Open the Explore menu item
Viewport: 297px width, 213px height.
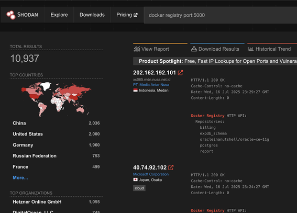tap(59, 15)
